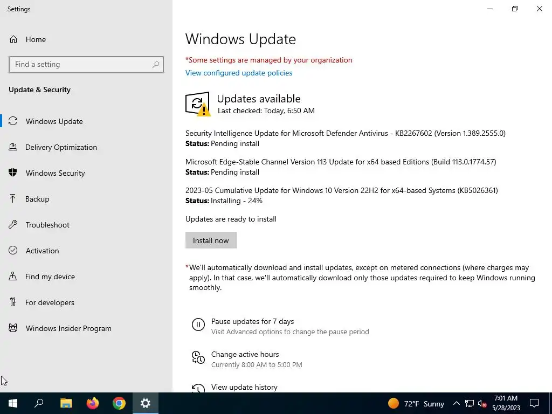Click the Windows Security shield icon

tap(13, 173)
